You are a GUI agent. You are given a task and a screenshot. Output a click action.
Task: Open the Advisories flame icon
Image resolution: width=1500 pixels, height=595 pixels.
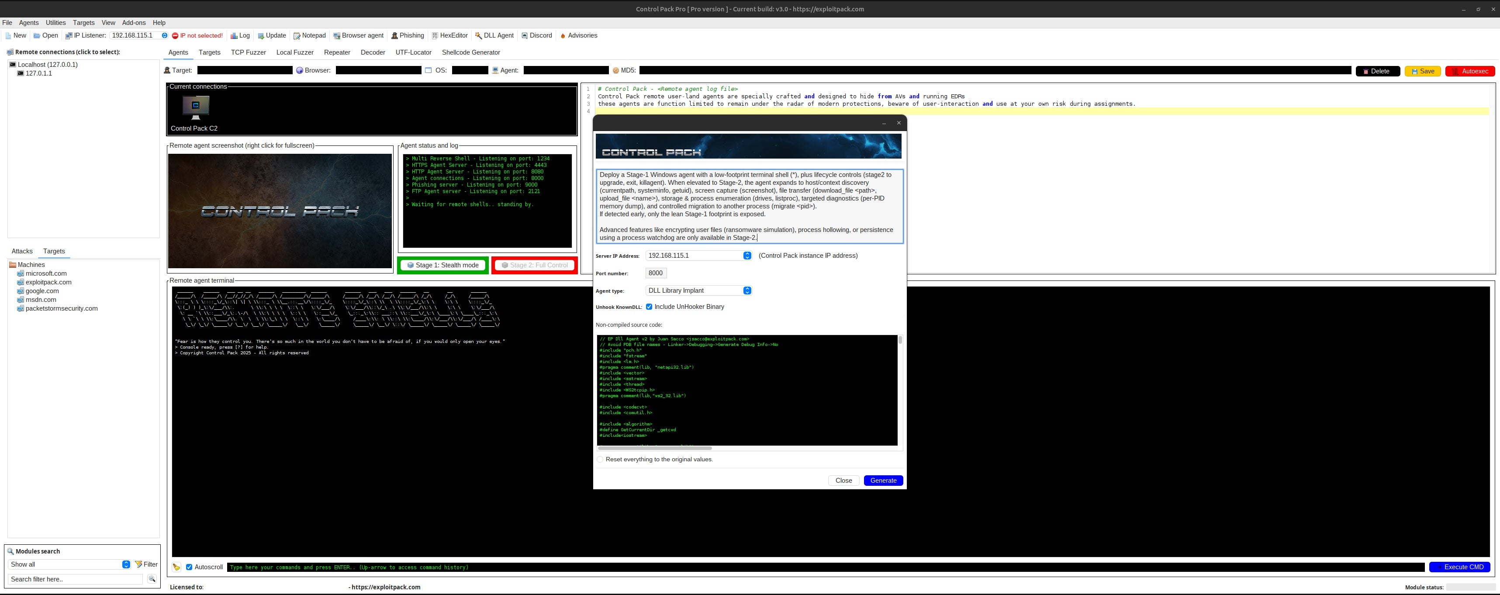pyautogui.click(x=563, y=35)
